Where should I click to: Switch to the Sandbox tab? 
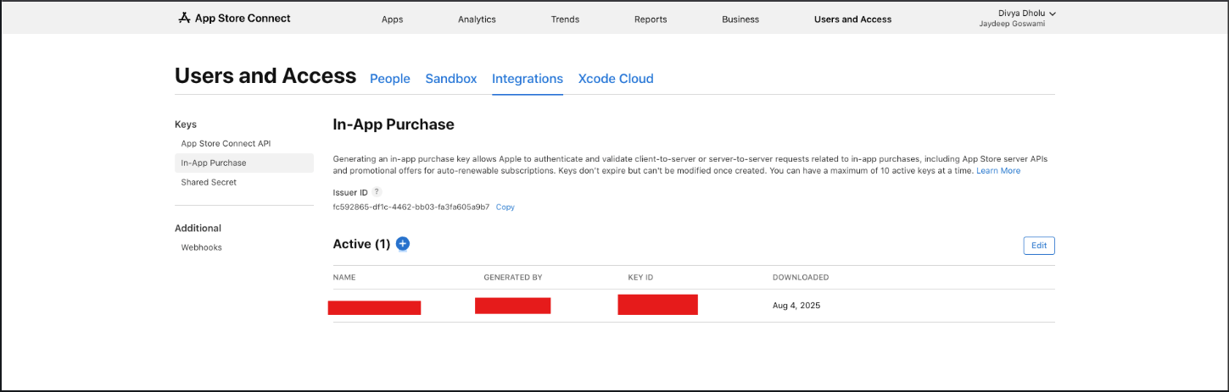(451, 79)
